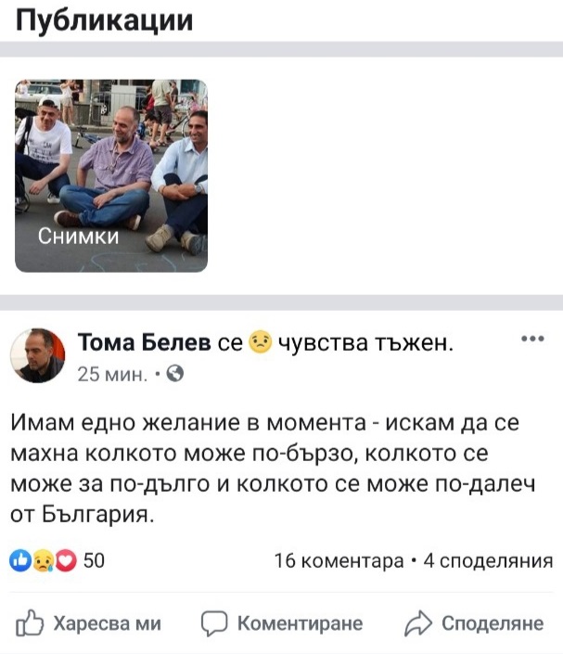
Task: Click the speech bubble Коментиране icon
Action: pyautogui.click(x=214, y=623)
